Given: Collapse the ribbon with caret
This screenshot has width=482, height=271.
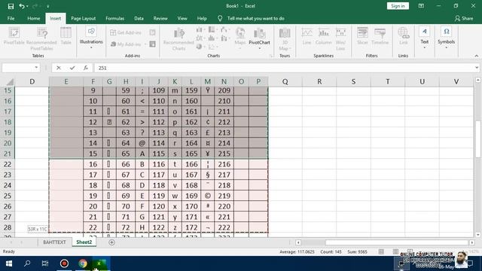Looking at the screenshot, I should click(x=477, y=56).
